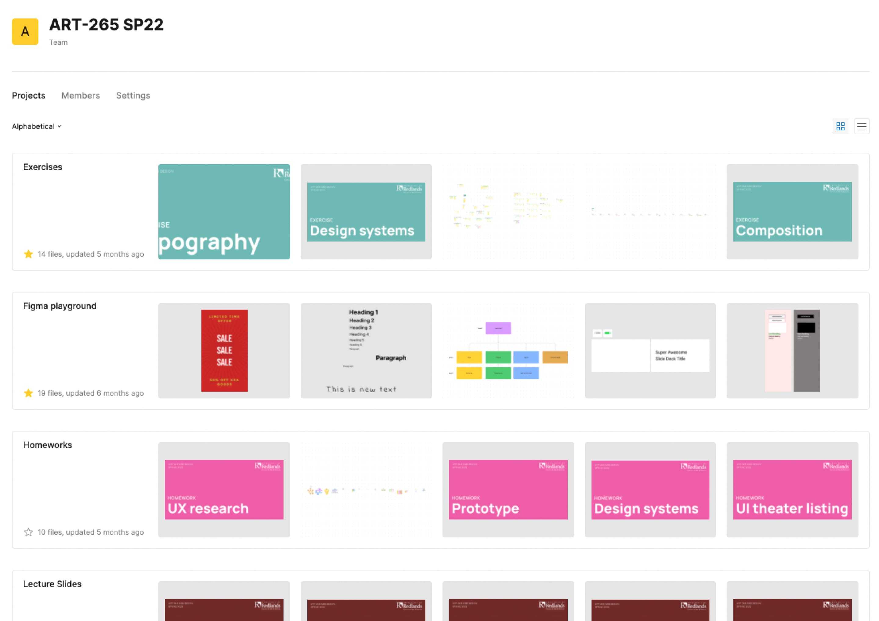The height and width of the screenshot is (621, 879).
Task: Open the Alphabetical sort dropdown
Action: pyautogui.click(x=37, y=126)
